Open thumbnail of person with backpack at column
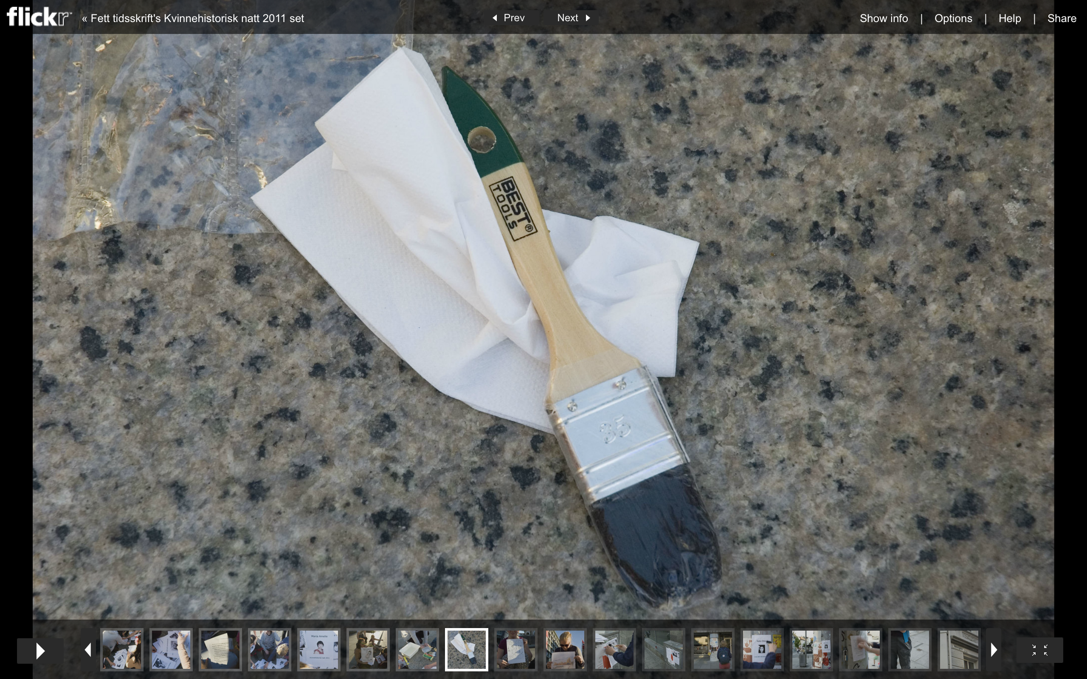This screenshot has height=679, width=1087. [x=712, y=650]
